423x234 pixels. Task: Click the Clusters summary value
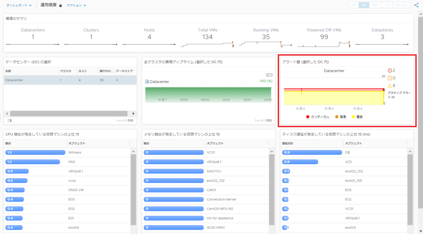click(x=91, y=37)
